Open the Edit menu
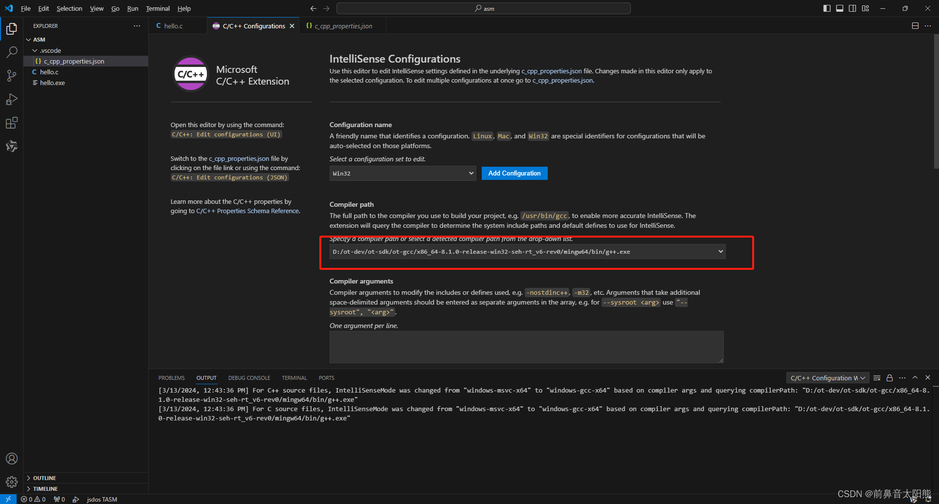The image size is (939, 504). coord(44,8)
